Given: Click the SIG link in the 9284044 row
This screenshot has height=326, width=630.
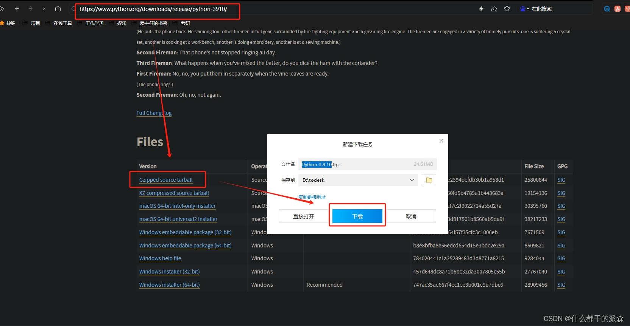Looking at the screenshot, I should (x=561, y=258).
